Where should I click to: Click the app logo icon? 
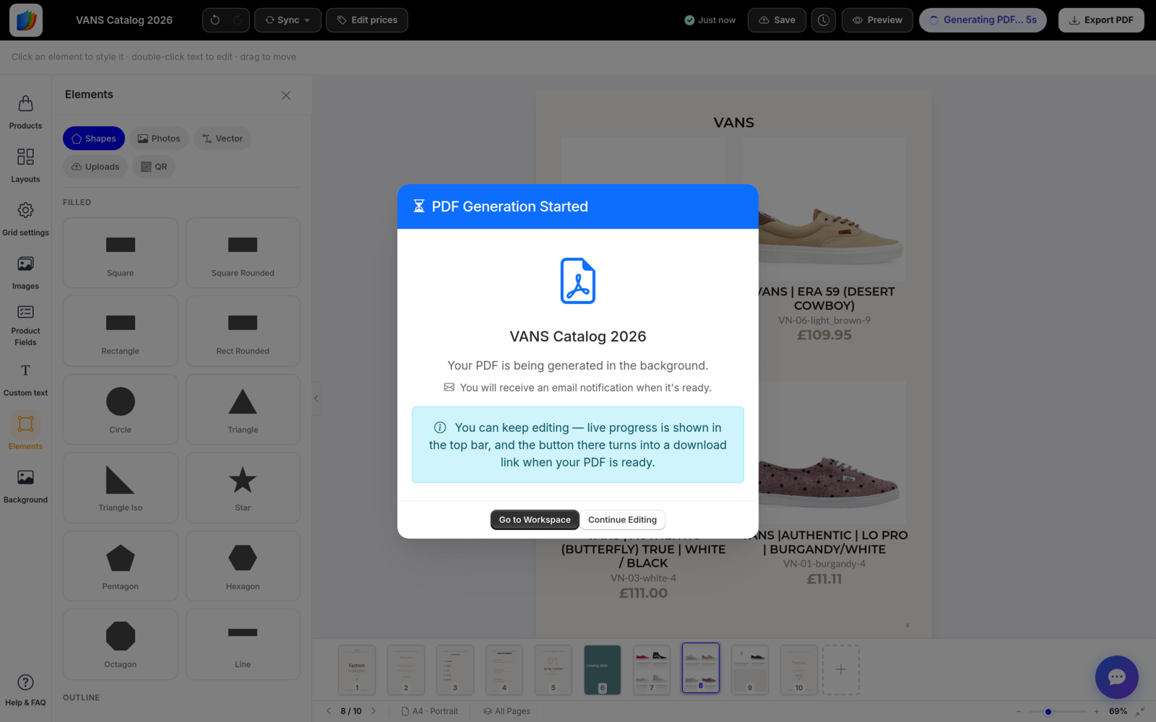pos(26,20)
